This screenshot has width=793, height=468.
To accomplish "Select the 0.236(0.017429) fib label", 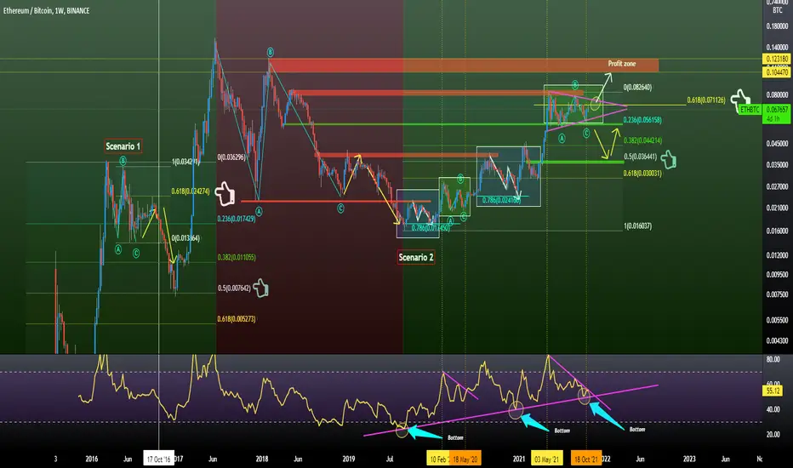I will pyautogui.click(x=237, y=219).
